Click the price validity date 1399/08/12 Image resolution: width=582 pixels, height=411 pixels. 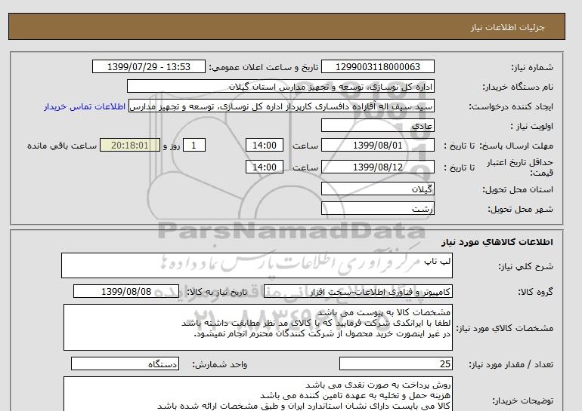(x=377, y=167)
